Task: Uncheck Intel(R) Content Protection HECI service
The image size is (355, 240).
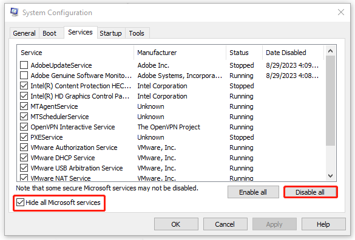Action: [x=24, y=86]
